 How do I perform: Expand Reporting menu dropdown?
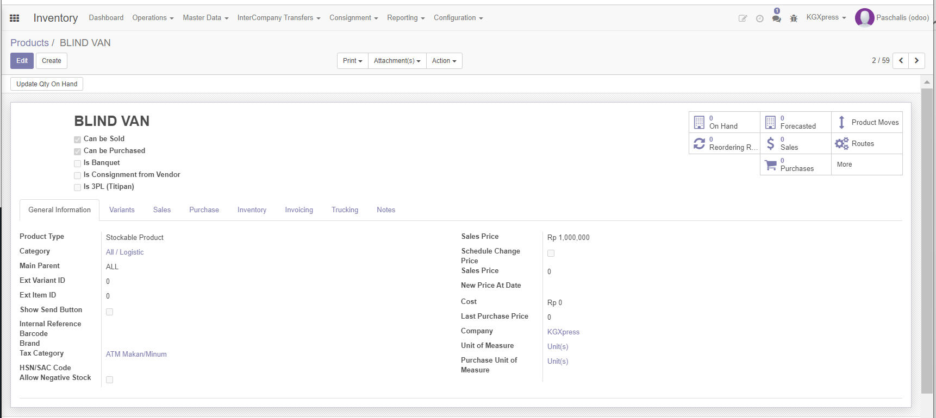(x=405, y=18)
